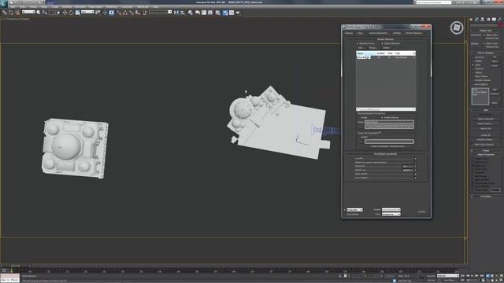504x283 pixels.
Task: Toggle Window/Crossing selection mode
Action: pos(58,13)
